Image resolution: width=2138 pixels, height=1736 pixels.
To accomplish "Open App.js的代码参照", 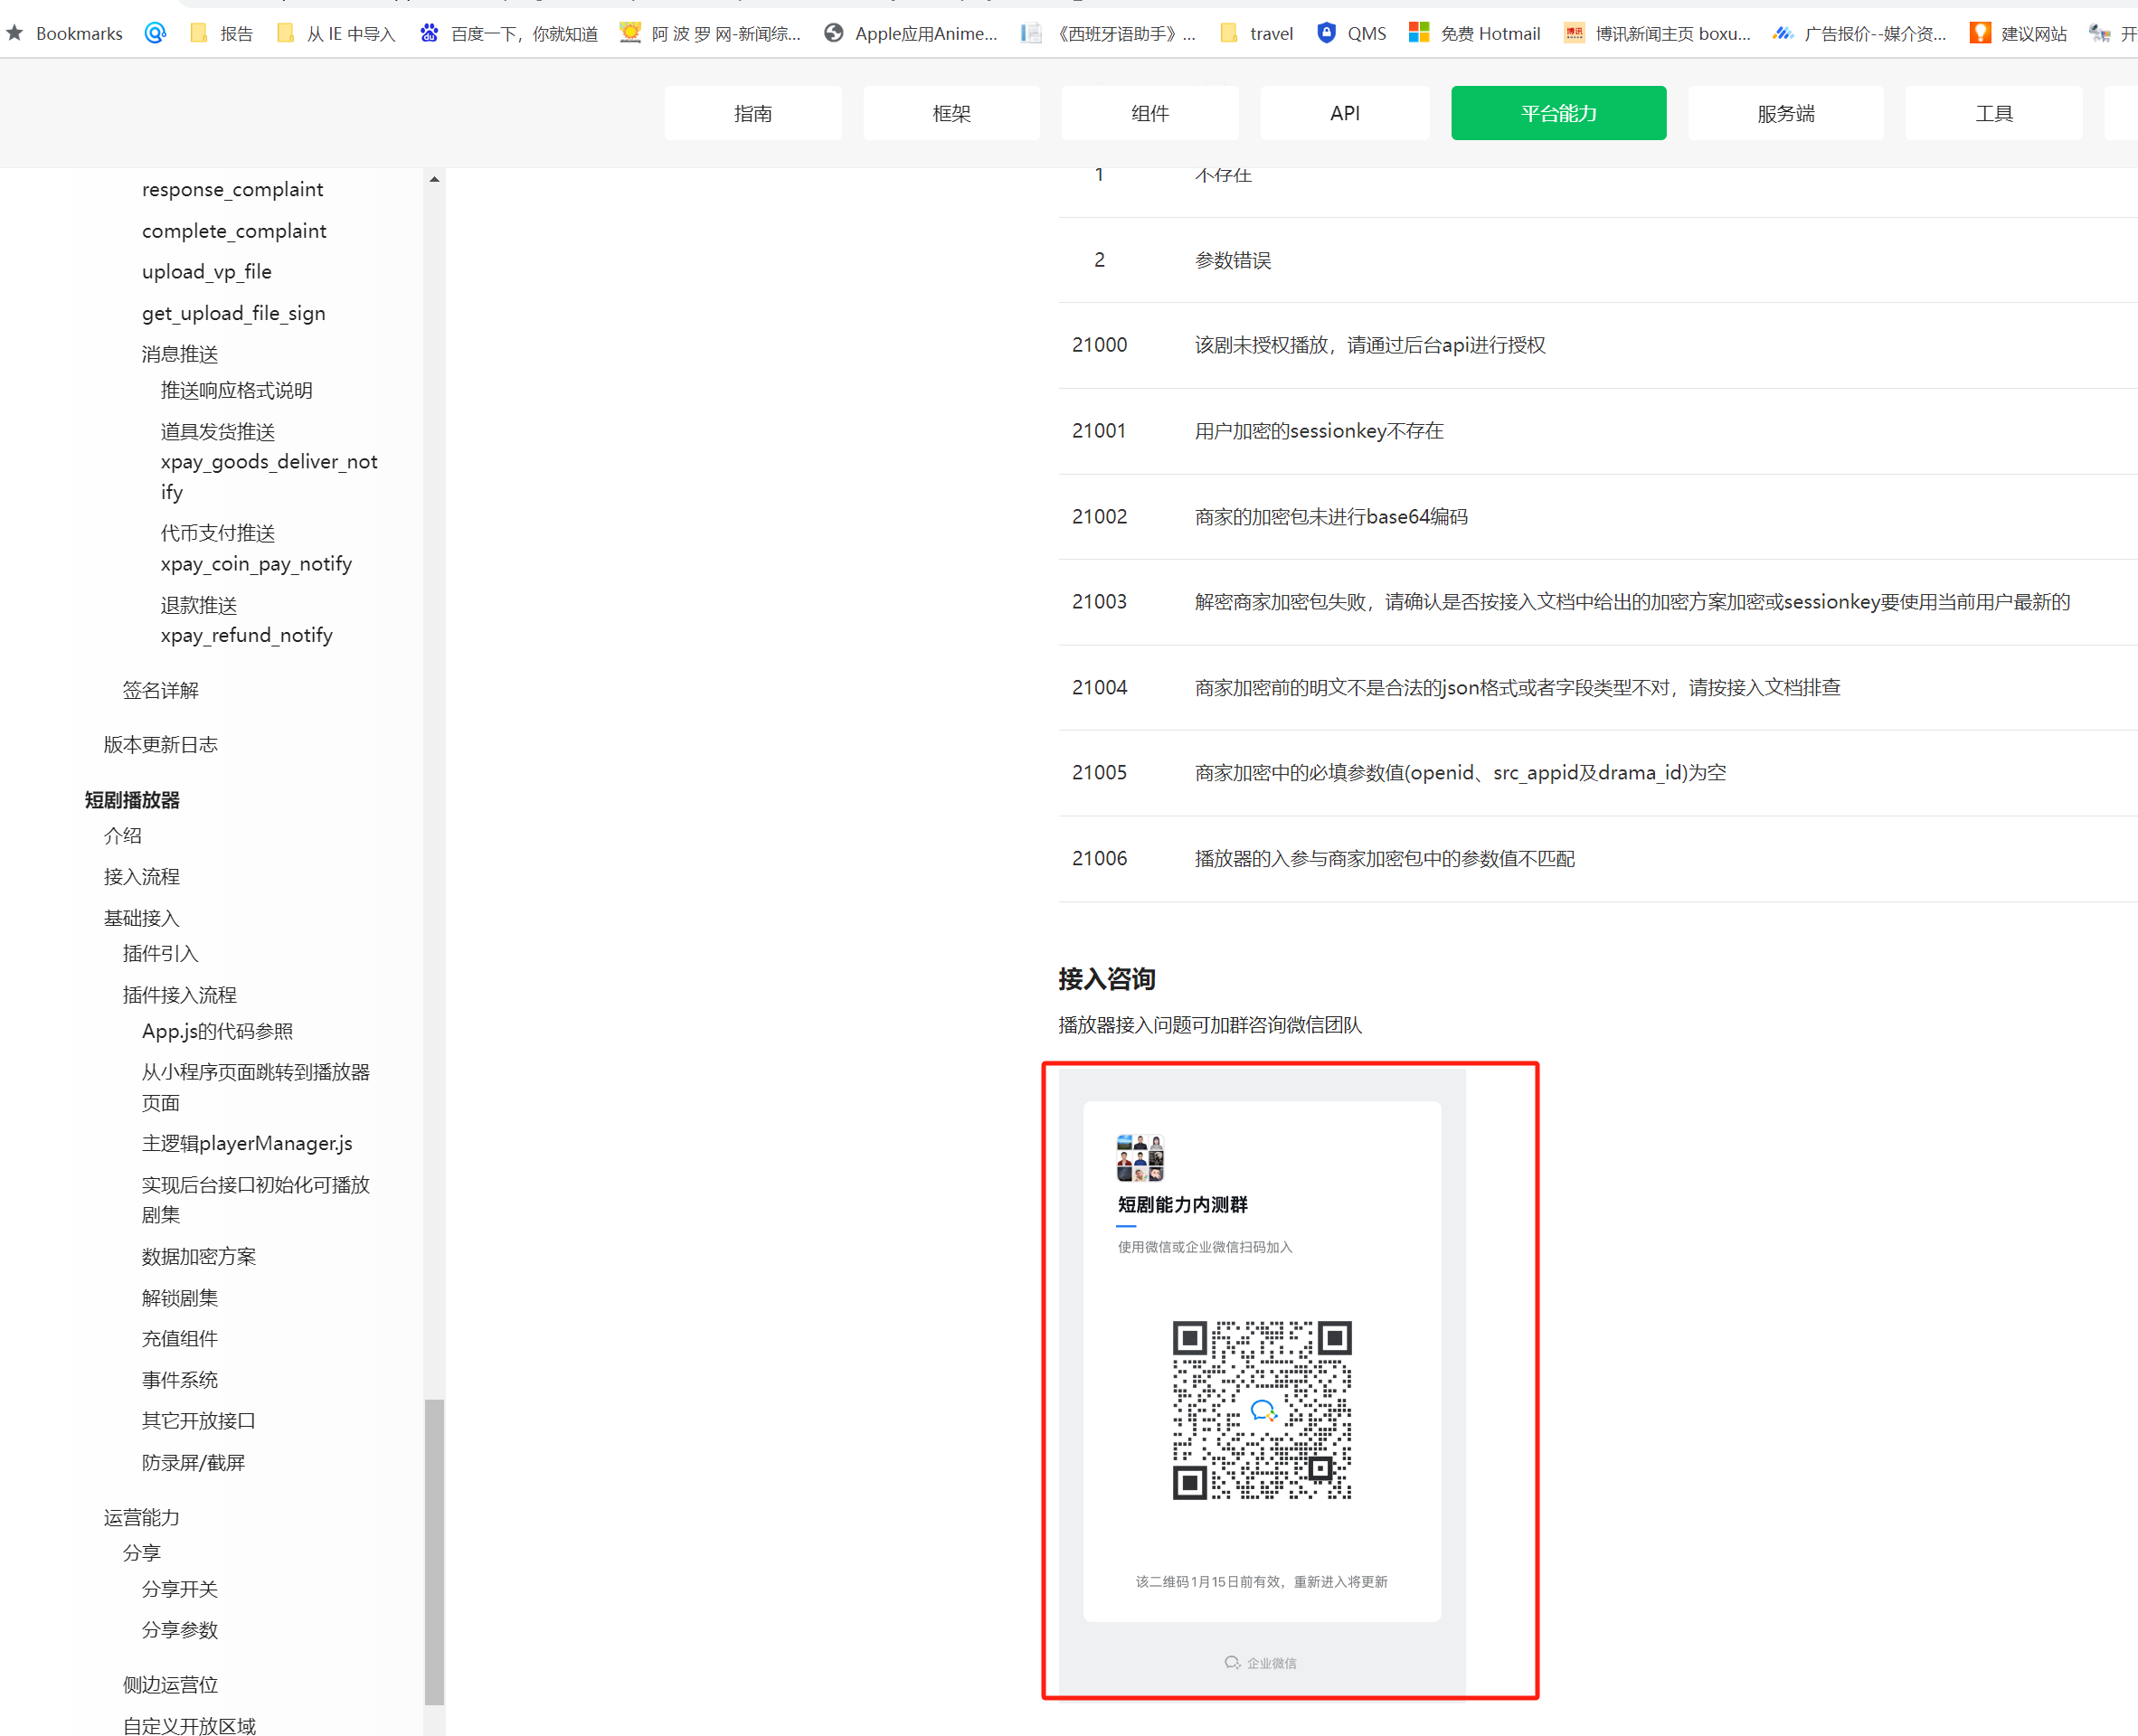I will click(x=218, y=1031).
